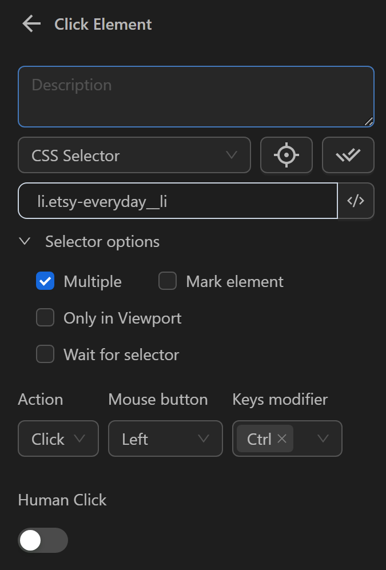Screen dimensions: 386x570
Task: Open the Action dropdown showing Click
Action: pyautogui.click(x=58, y=439)
